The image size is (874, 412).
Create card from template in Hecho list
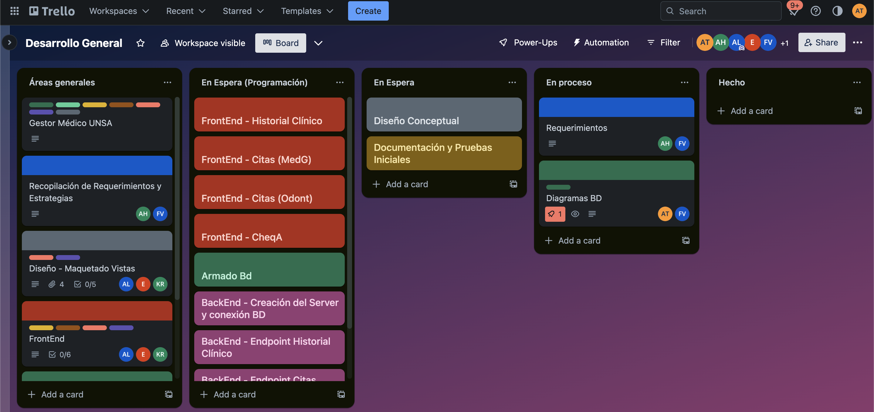coord(858,111)
